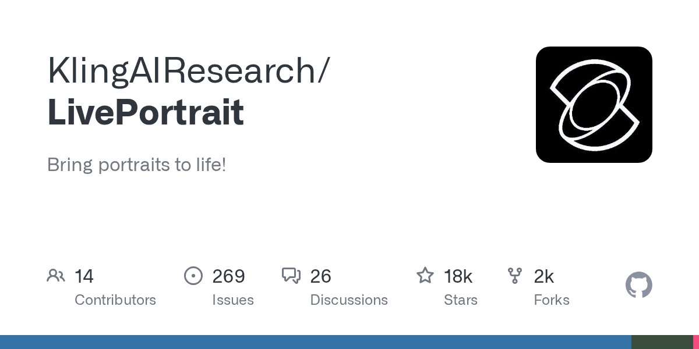Open the KlingAIResearch organization avatar
This screenshot has width=699, height=349.
pyautogui.click(x=594, y=105)
